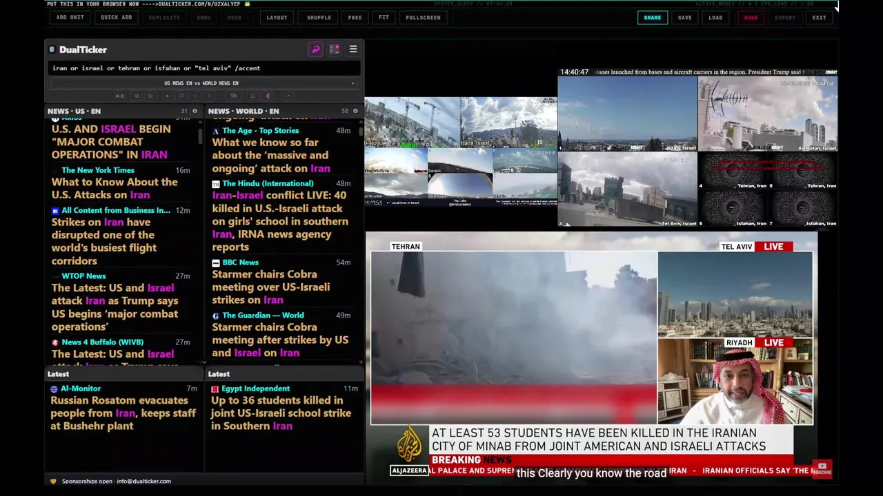Image resolution: width=883 pixels, height=496 pixels.
Task: Start ticker autoplay with the play icon
Action: [x=168, y=96]
